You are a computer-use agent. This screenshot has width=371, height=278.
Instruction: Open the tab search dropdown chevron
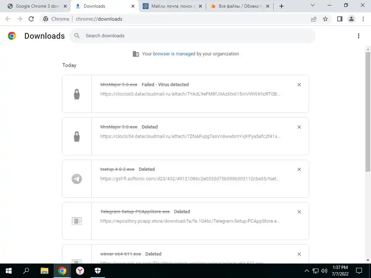[x=313, y=5]
